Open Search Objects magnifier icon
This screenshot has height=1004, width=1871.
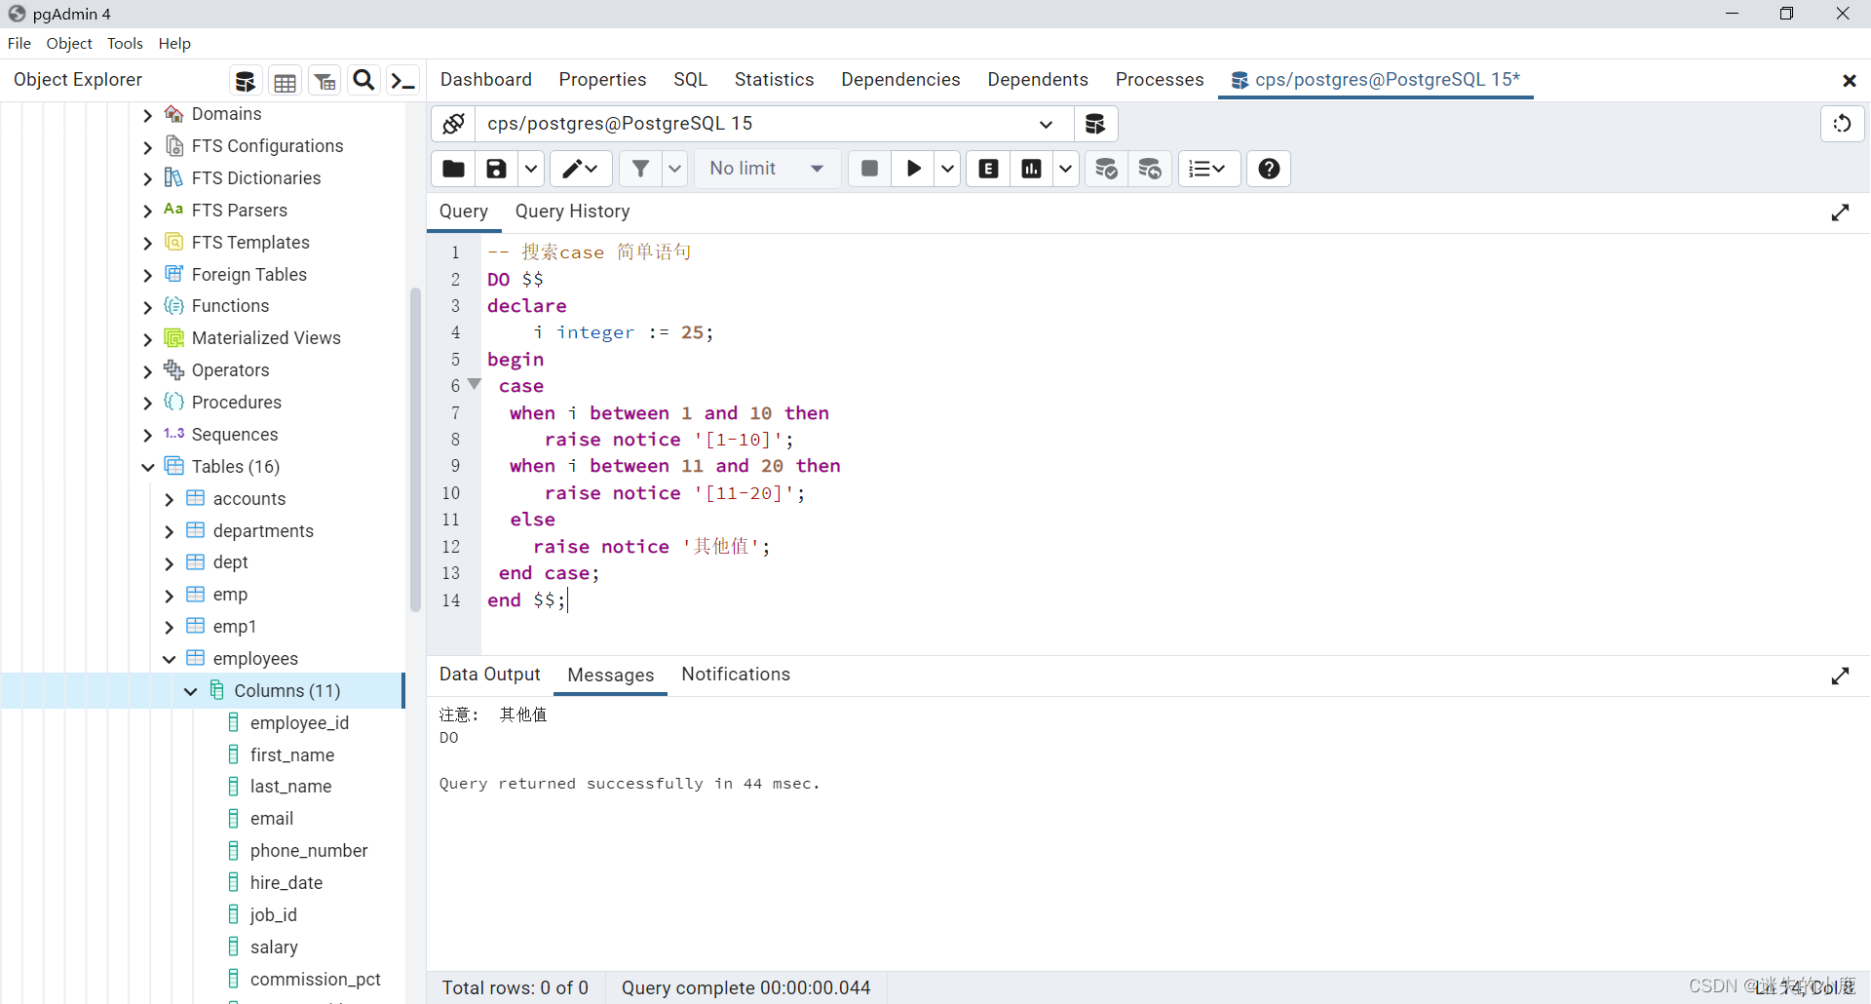pos(363,81)
